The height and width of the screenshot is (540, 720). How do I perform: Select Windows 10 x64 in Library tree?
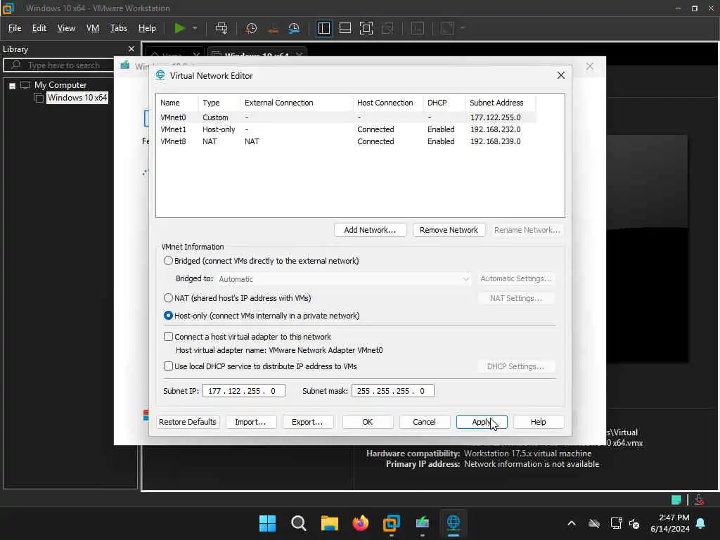[x=77, y=98]
